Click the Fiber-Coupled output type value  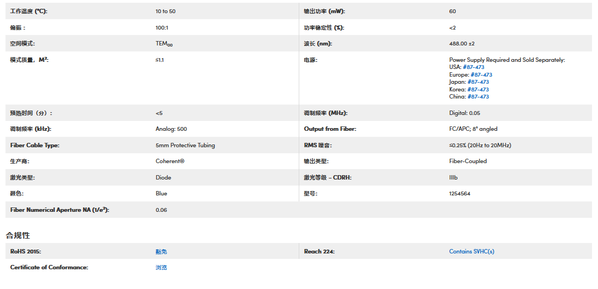[x=467, y=161]
